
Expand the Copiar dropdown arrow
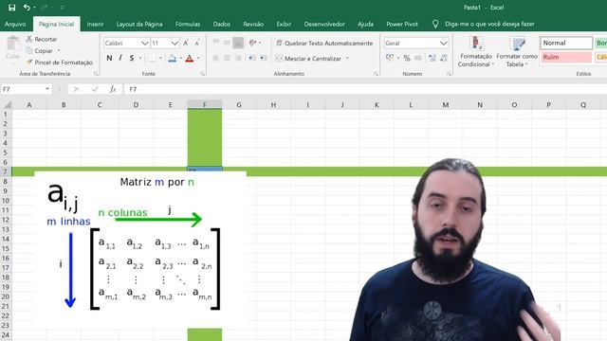click(59, 50)
